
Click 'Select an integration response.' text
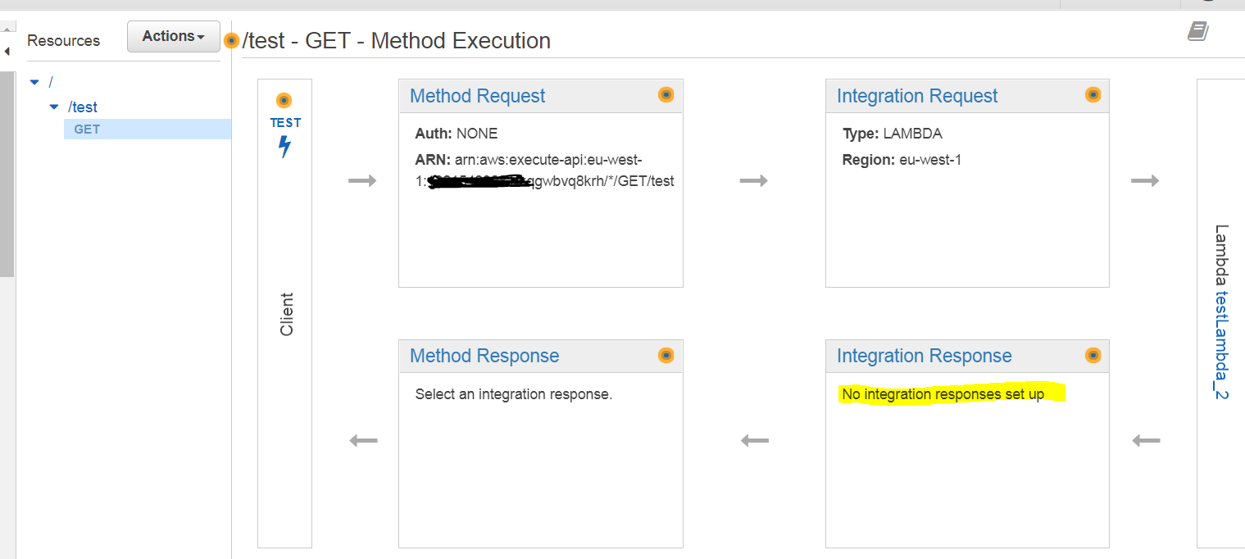(x=514, y=394)
